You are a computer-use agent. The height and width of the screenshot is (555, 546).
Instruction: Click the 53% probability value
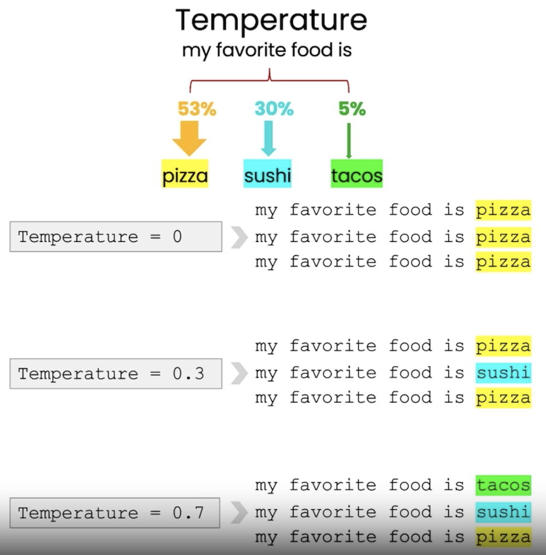pyautogui.click(x=197, y=109)
